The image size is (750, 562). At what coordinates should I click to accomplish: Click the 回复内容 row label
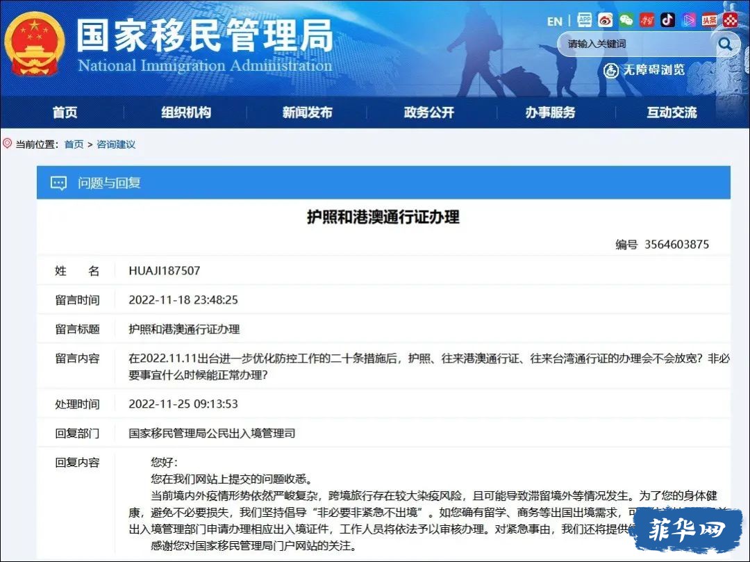77,463
